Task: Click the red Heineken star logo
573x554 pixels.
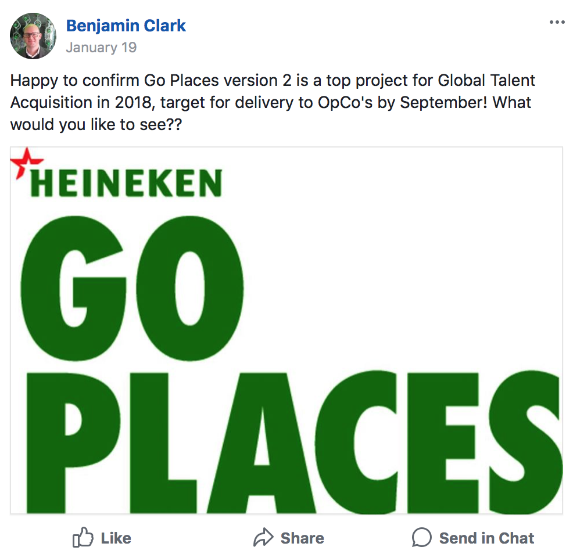Action: coord(26,162)
